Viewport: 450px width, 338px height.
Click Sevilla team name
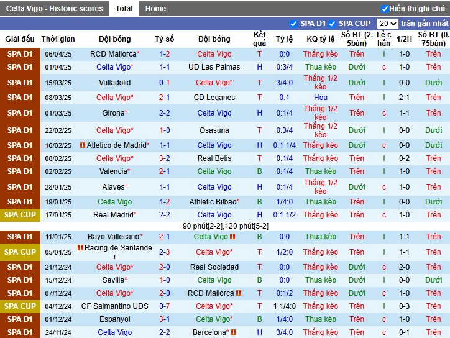click(x=114, y=280)
